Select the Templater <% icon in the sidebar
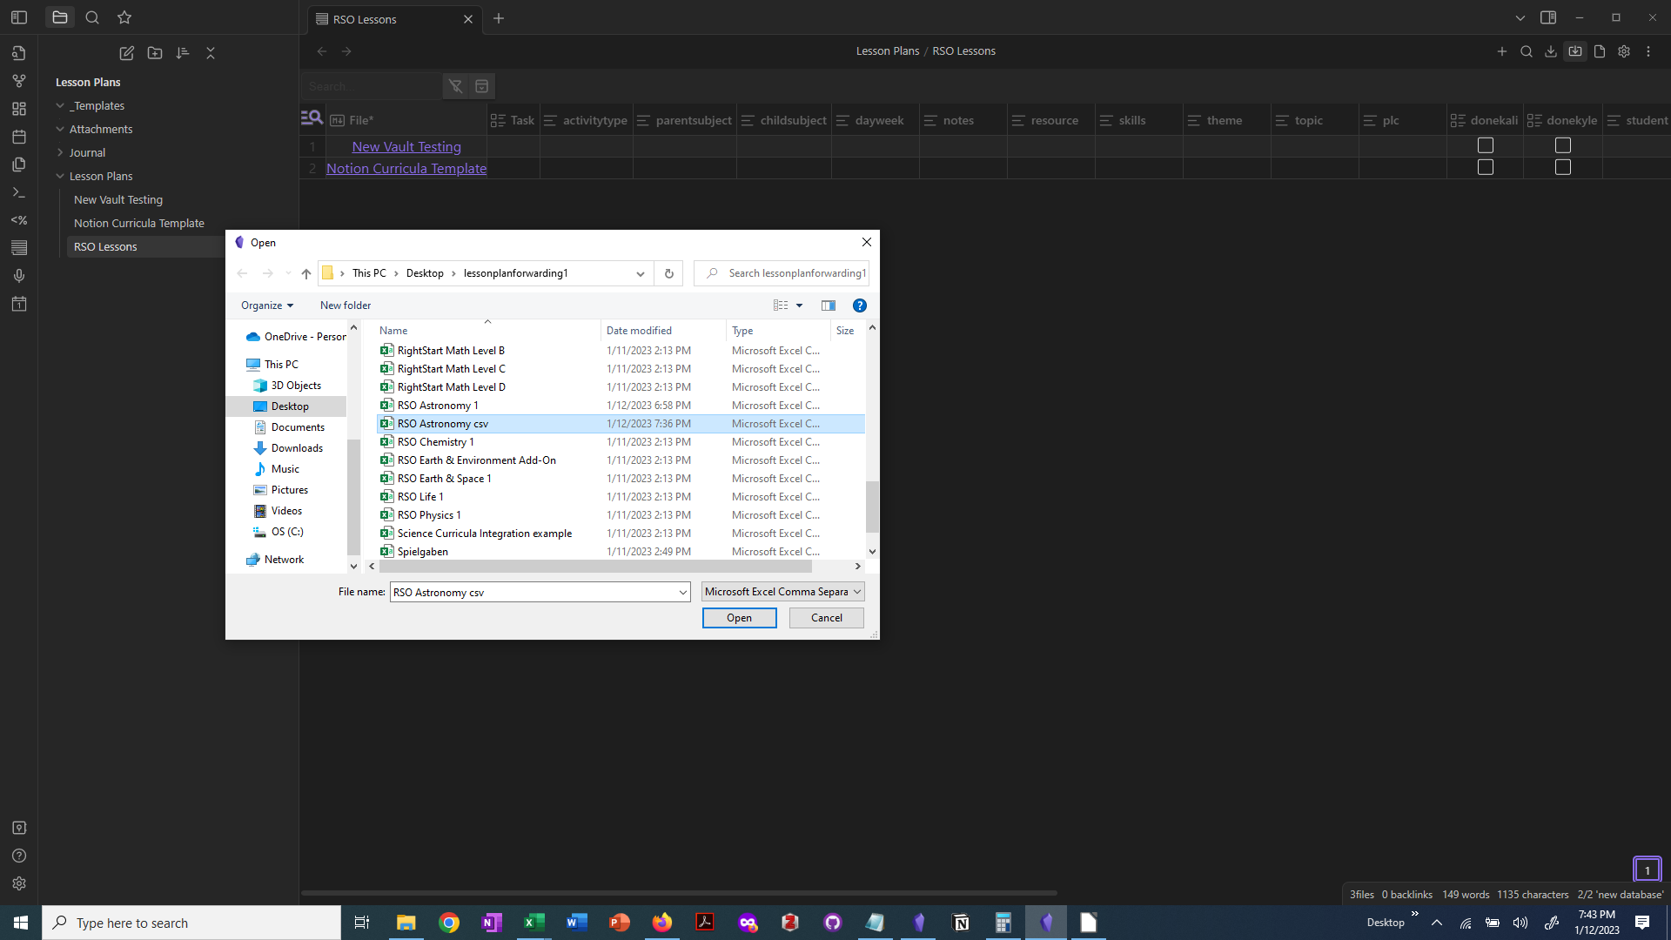Screen dimensions: 1671x940 (x=19, y=220)
